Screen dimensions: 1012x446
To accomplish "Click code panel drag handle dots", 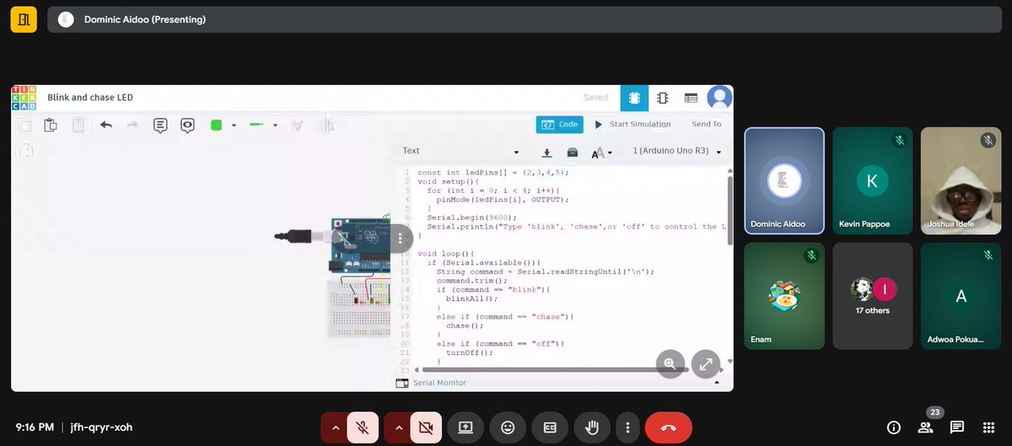I will (401, 239).
